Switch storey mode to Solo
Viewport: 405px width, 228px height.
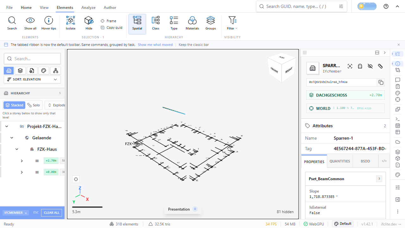pos(34,105)
